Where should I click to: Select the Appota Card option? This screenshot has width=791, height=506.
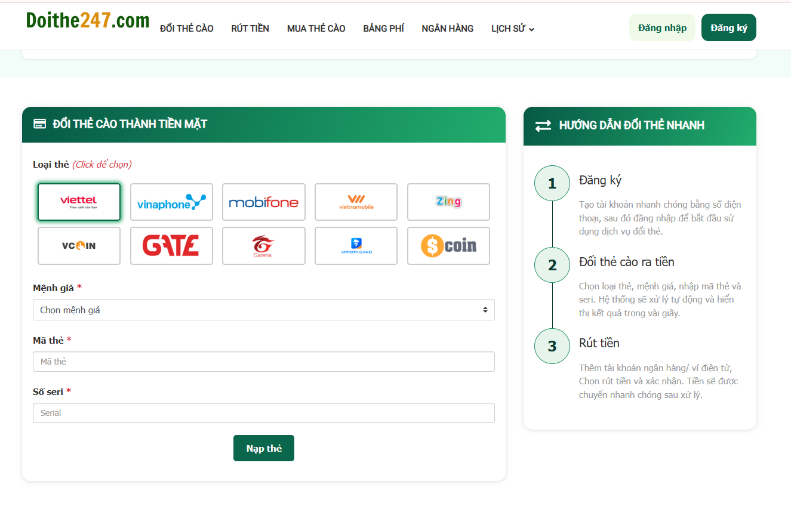tap(356, 246)
